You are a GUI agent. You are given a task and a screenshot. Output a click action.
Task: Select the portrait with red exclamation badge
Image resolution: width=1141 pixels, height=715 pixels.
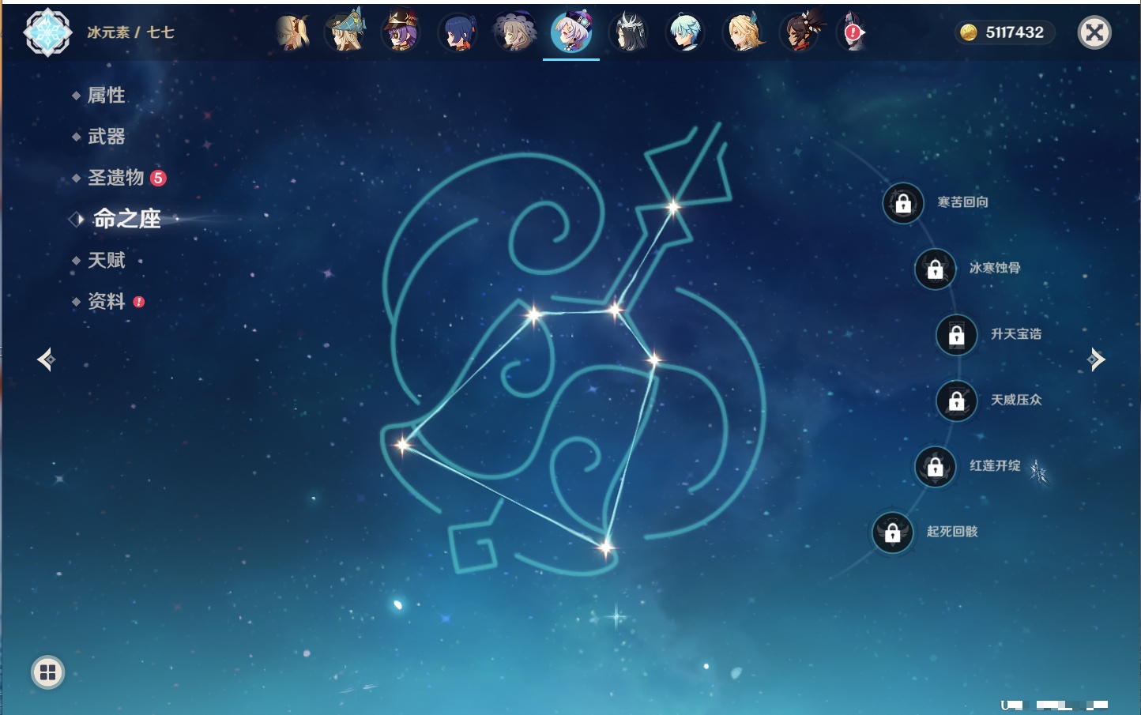(x=853, y=32)
